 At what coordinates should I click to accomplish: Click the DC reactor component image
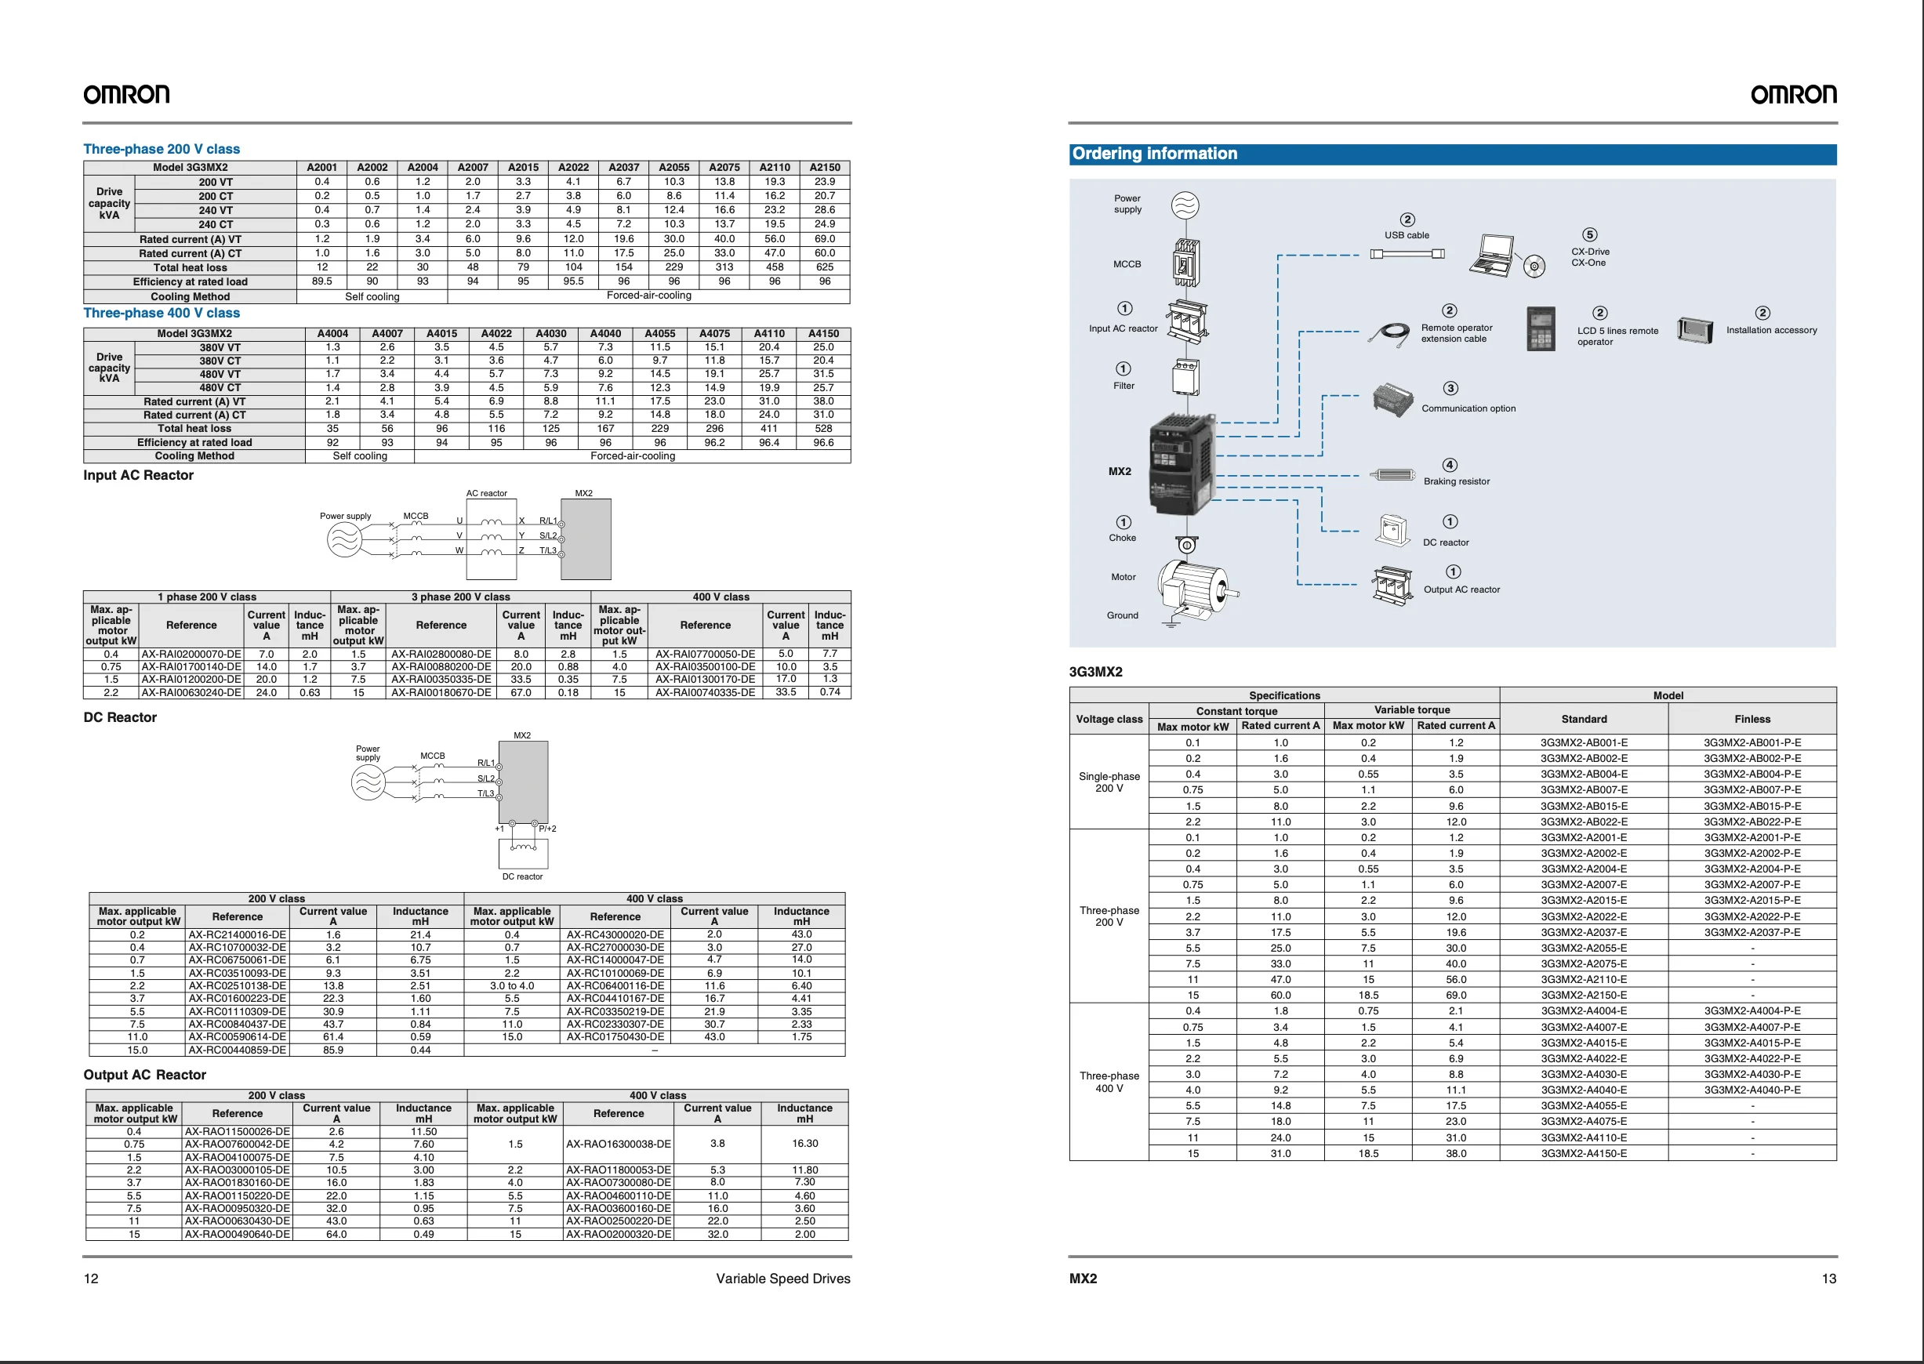click(1393, 531)
